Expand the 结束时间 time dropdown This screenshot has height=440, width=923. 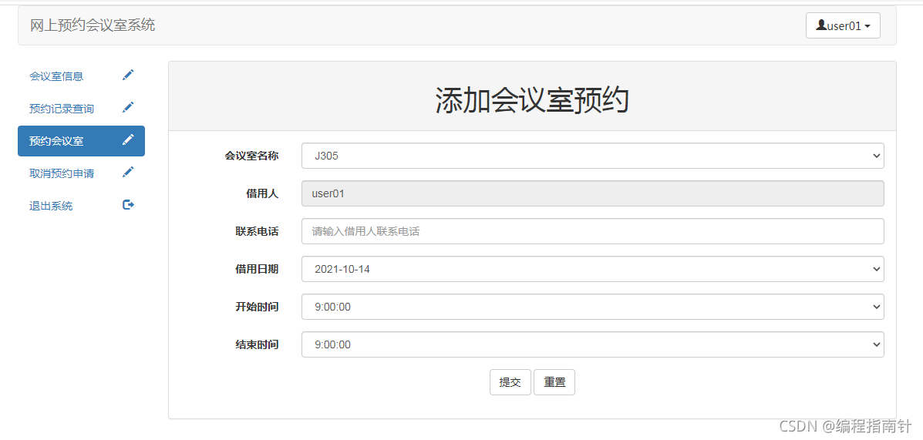[593, 344]
